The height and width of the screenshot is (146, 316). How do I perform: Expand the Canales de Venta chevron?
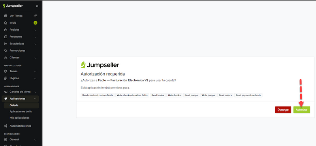pyautogui.click(x=35, y=92)
